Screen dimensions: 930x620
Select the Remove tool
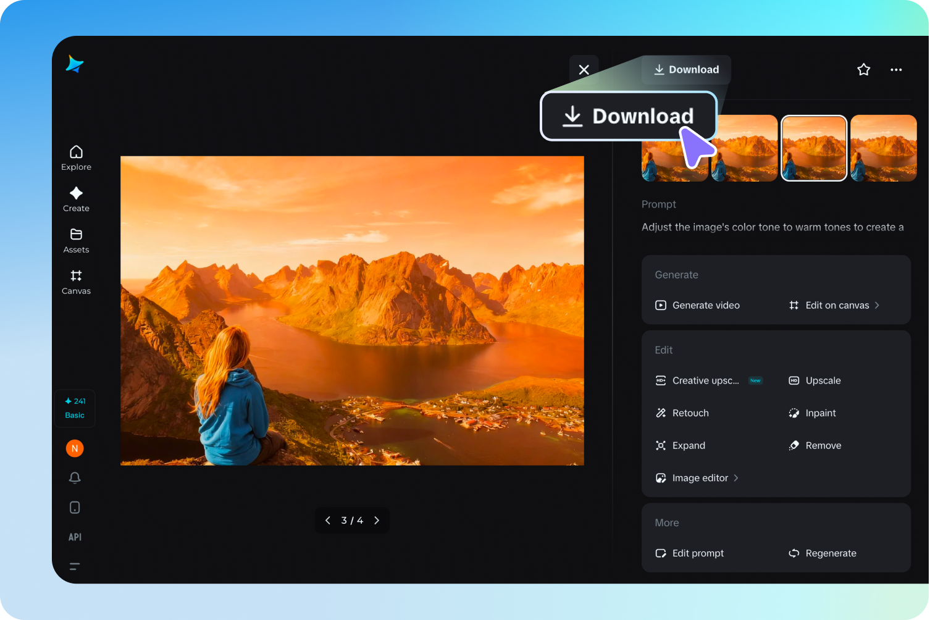pyautogui.click(x=823, y=445)
